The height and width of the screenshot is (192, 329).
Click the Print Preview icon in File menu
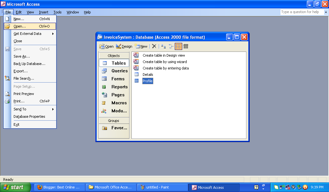(7, 94)
